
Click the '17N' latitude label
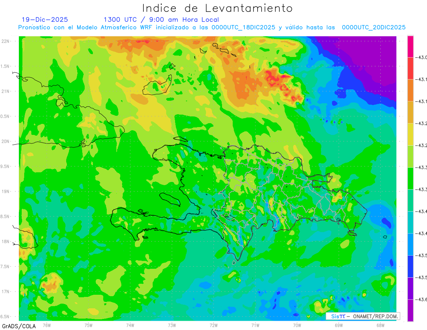[x=6, y=292]
